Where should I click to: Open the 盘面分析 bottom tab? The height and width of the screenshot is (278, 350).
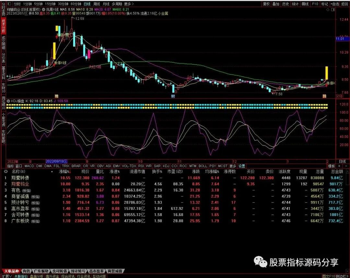37,276
